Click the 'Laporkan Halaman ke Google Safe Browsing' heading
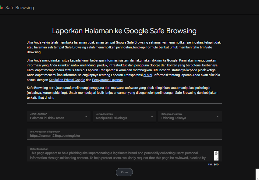The image size is (259, 180). click(124, 31)
